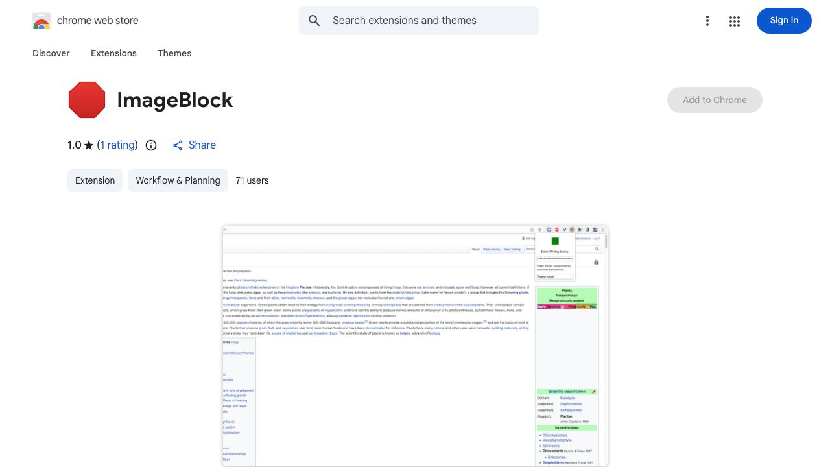830x467 pixels.
Task: Select the Extension category chip
Action: pyautogui.click(x=95, y=180)
